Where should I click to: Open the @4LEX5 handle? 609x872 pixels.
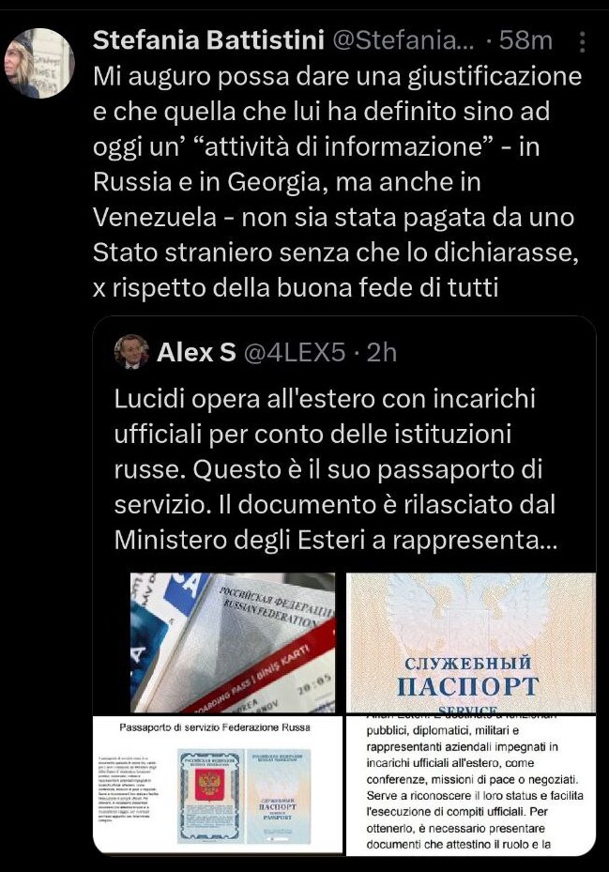295,352
